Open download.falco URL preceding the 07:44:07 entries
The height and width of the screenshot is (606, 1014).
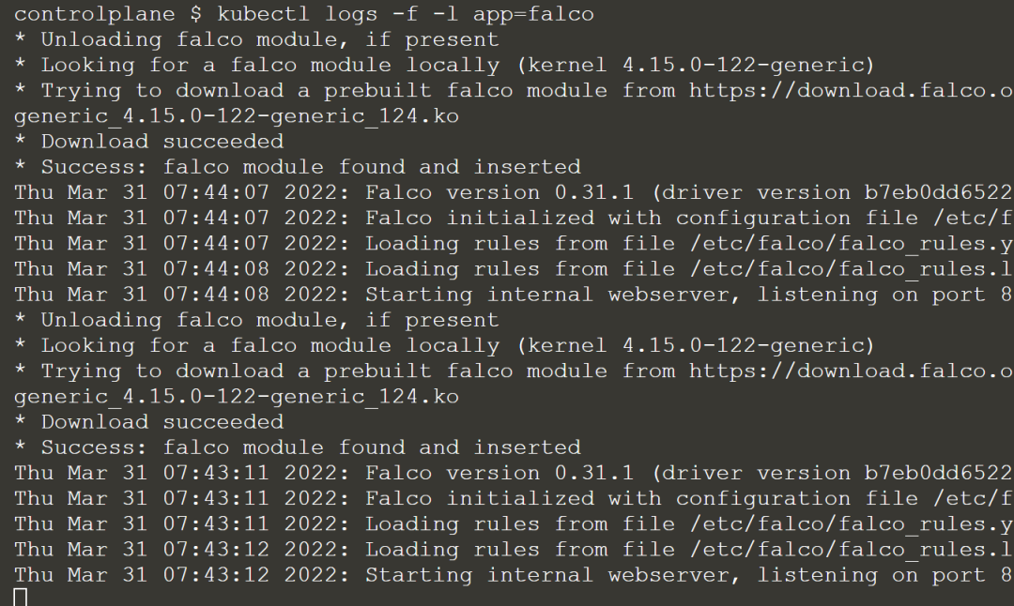tap(852, 90)
